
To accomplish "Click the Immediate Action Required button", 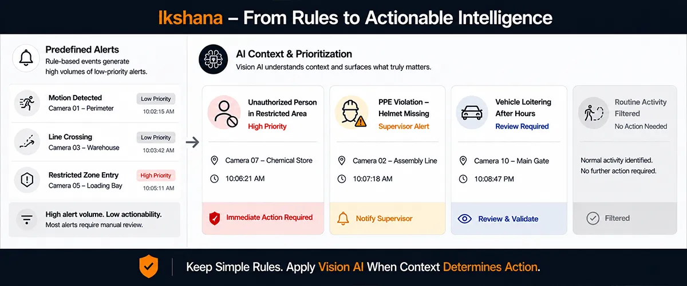I will coord(263,218).
